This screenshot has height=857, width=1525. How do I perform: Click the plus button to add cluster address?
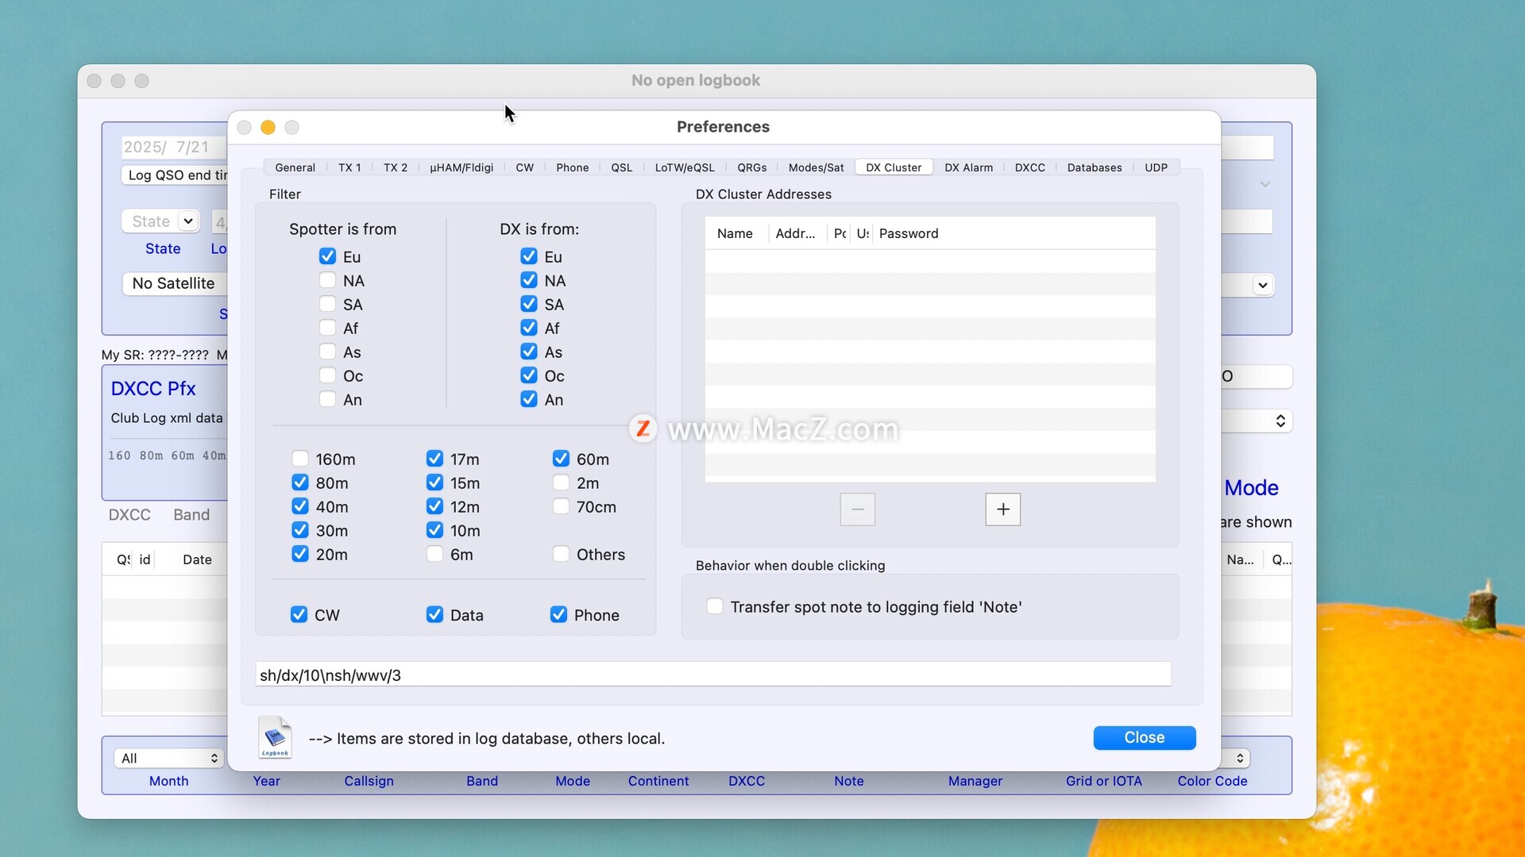(x=1002, y=509)
